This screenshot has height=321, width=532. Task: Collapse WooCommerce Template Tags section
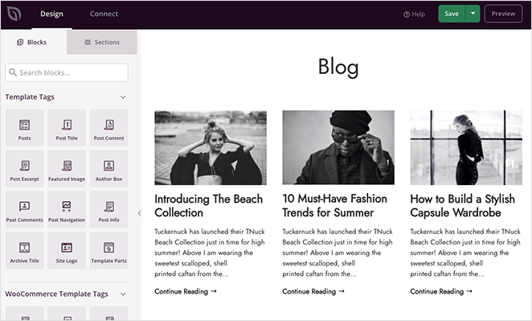(123, 294)
